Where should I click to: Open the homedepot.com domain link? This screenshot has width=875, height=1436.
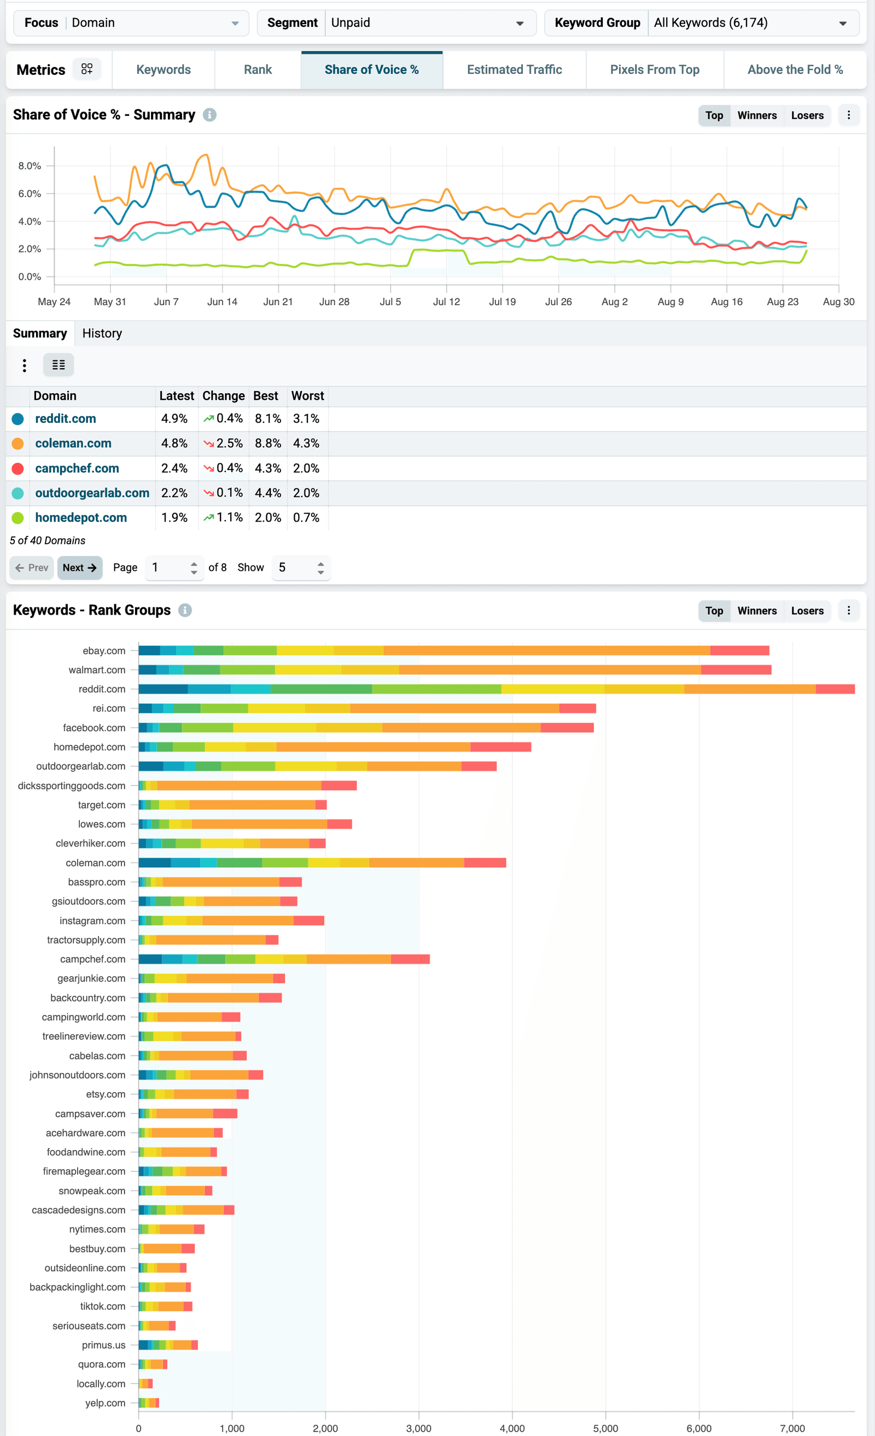click(x=81, y=517)
